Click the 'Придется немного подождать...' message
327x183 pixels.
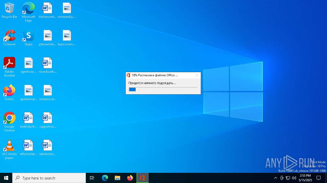(152, 83)
